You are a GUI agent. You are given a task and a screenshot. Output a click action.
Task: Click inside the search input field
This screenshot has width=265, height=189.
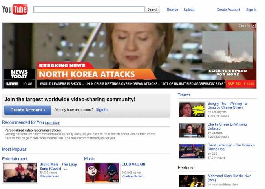[89, 9]
